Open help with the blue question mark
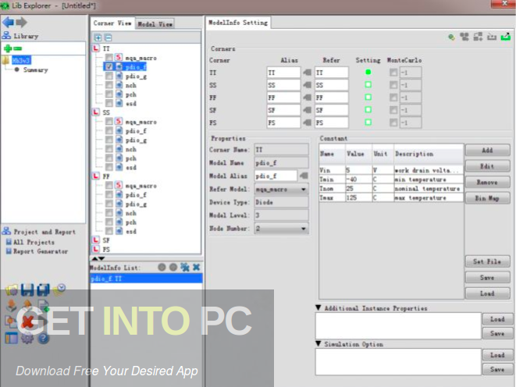This screenshot has width=516, height=387. click(43, 338)
